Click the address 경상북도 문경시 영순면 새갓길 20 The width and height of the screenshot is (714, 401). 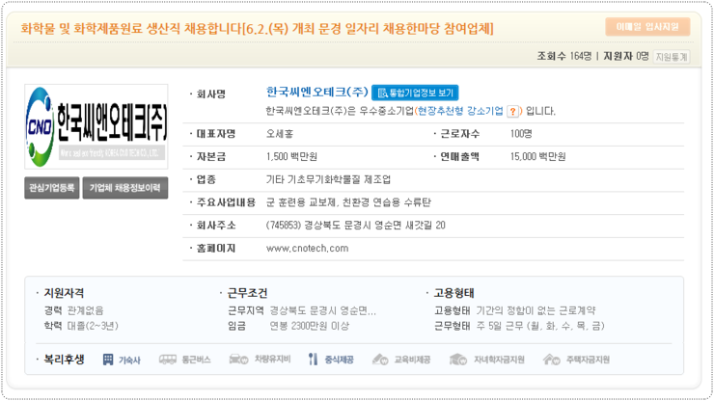374,226
